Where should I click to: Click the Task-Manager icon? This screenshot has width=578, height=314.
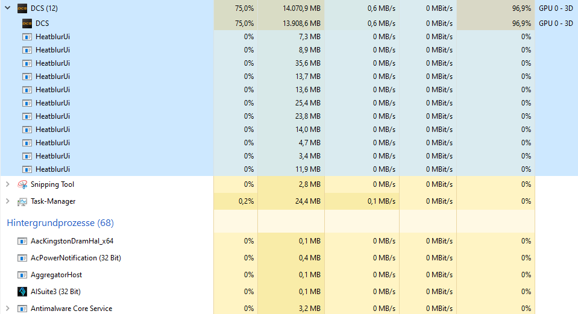click(x=22, y=201)
